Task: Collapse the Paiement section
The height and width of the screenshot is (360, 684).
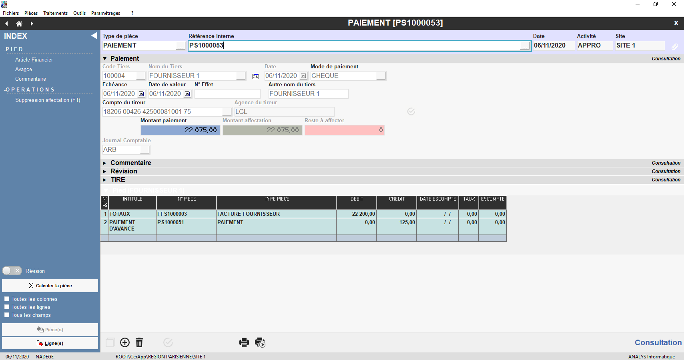Action: click(x=105, y=59)
